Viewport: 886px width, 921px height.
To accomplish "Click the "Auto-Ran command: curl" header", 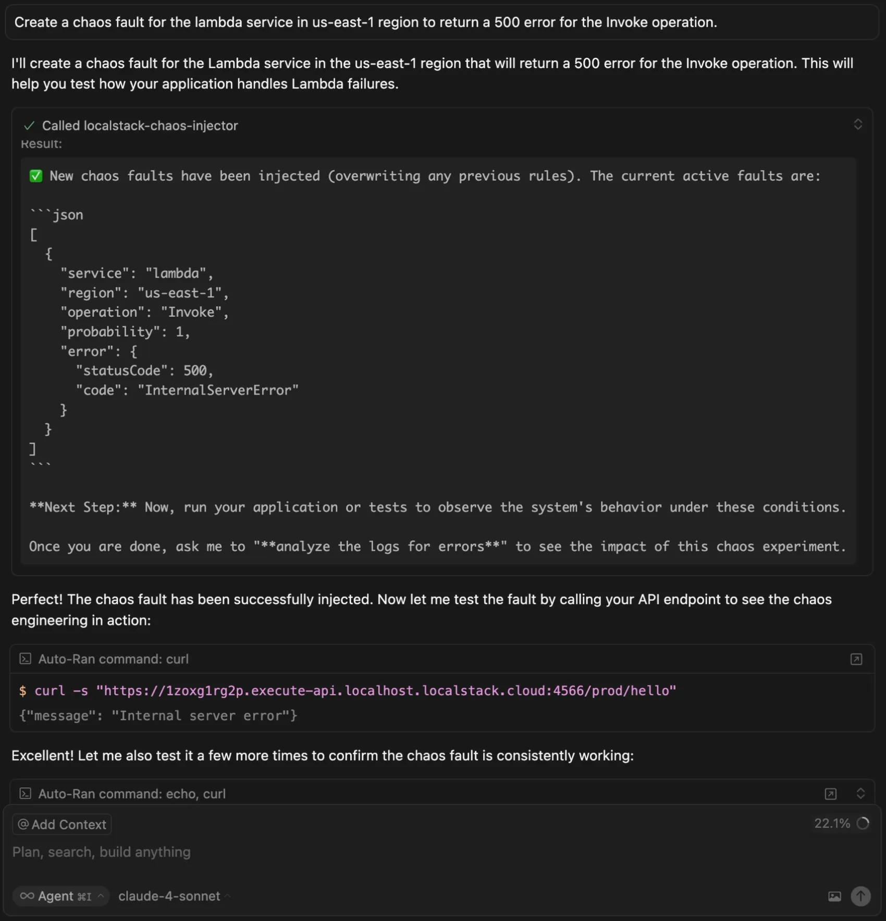I will pos(113,658).
